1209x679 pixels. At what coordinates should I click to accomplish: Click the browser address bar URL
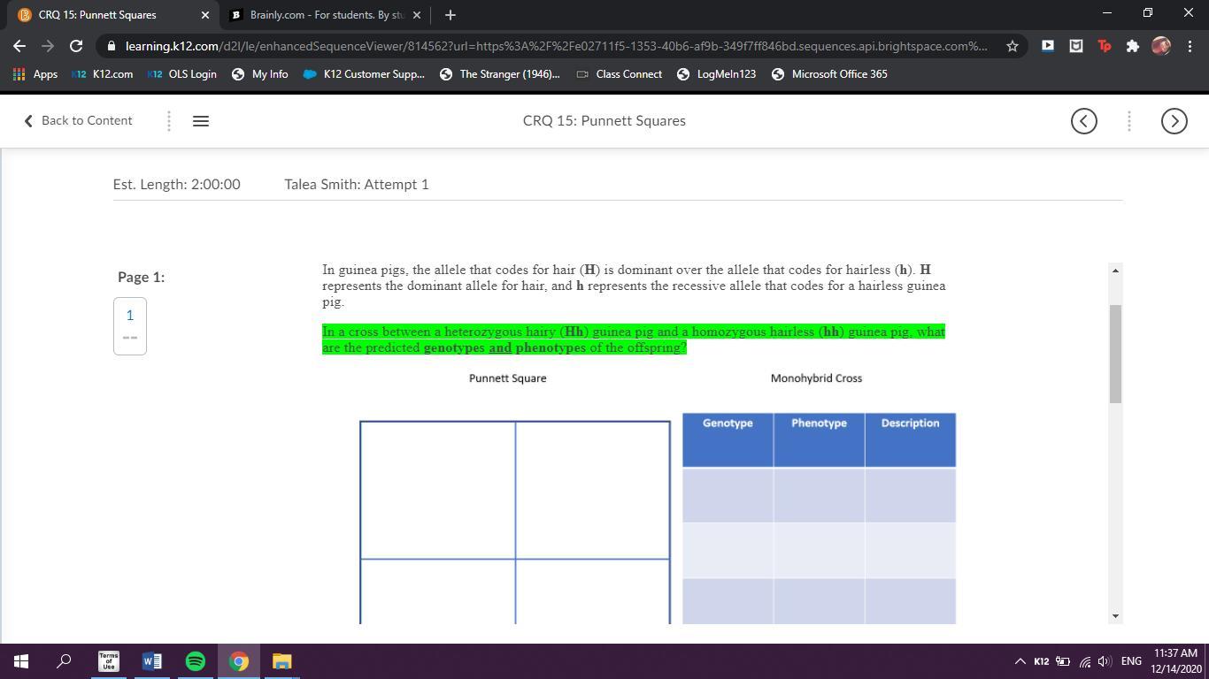556,46
